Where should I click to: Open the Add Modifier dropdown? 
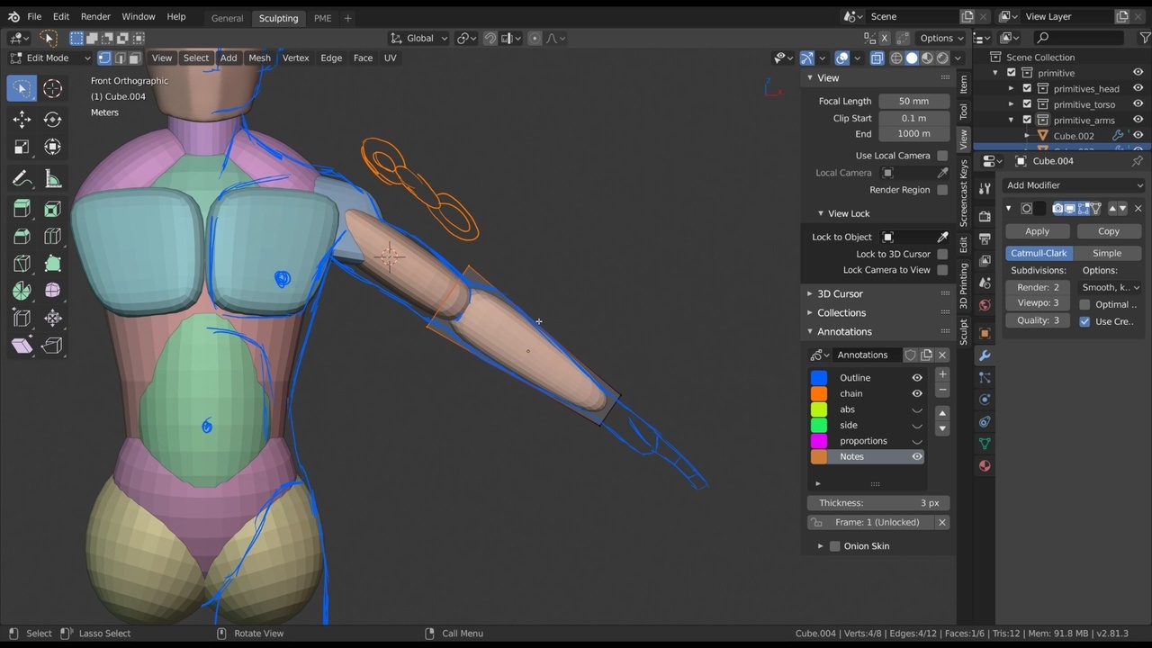pos(1073,184)
